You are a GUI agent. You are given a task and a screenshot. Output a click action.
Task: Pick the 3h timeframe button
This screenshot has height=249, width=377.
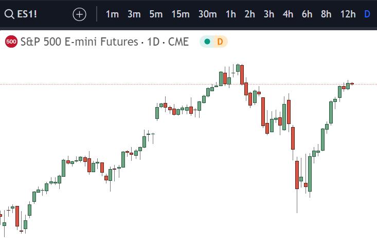click(x=269, y=14)
